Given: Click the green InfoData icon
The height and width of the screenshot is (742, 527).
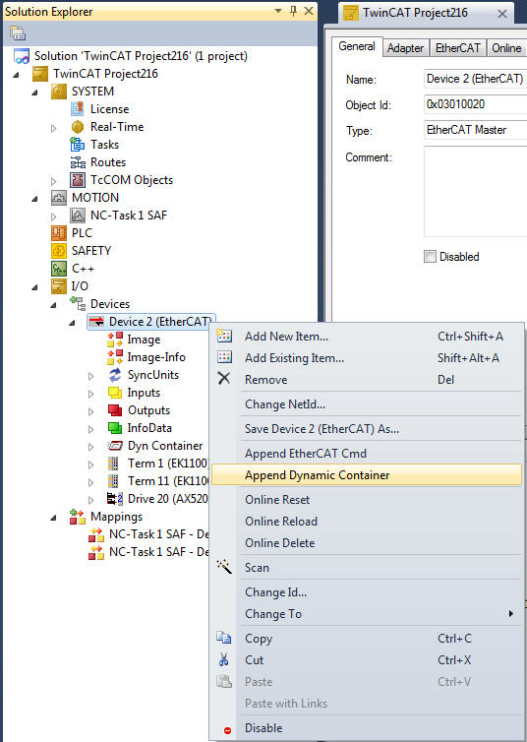Looking at the screenshot, I should coord(115,428).
